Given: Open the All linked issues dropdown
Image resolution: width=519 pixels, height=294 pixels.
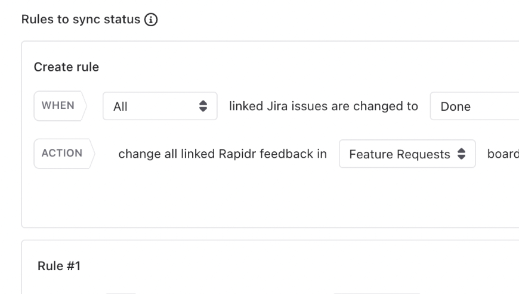Looking at the screenshot, I should pos(160,107).
